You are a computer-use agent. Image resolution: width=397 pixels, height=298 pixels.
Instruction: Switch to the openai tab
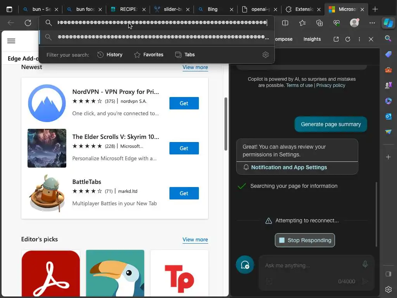click(x=259, y=9)
